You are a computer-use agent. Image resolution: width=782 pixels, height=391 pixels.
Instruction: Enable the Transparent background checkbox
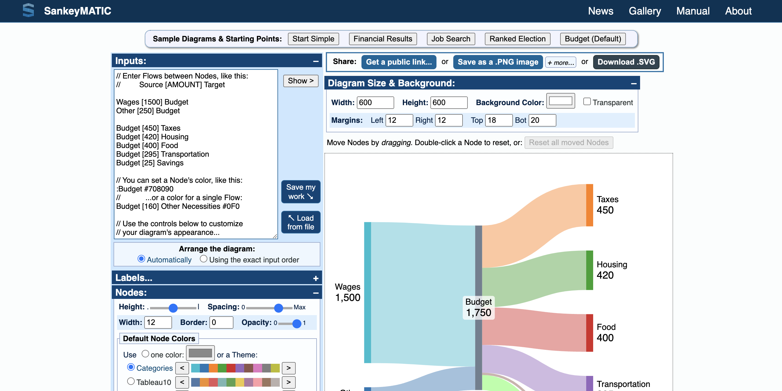587,101
